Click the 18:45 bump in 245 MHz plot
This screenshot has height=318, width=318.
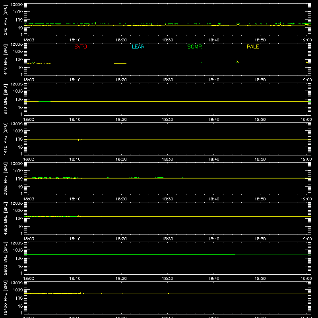tap(238, 24)
